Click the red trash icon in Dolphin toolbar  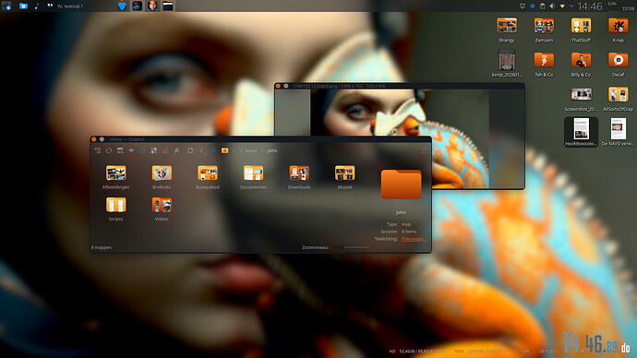[424, 150]
